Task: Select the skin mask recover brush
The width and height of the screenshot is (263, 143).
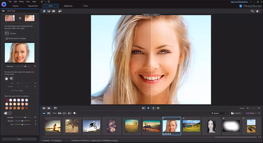Action: (12, 79)
